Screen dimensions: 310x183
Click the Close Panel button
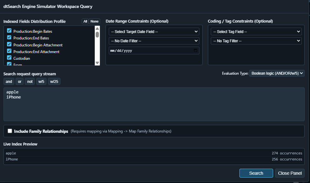click(290, 173)
